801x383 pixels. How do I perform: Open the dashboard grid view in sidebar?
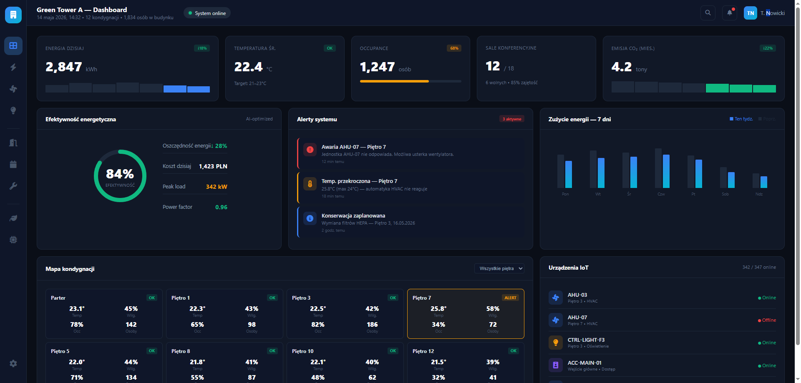pos(13,46)
